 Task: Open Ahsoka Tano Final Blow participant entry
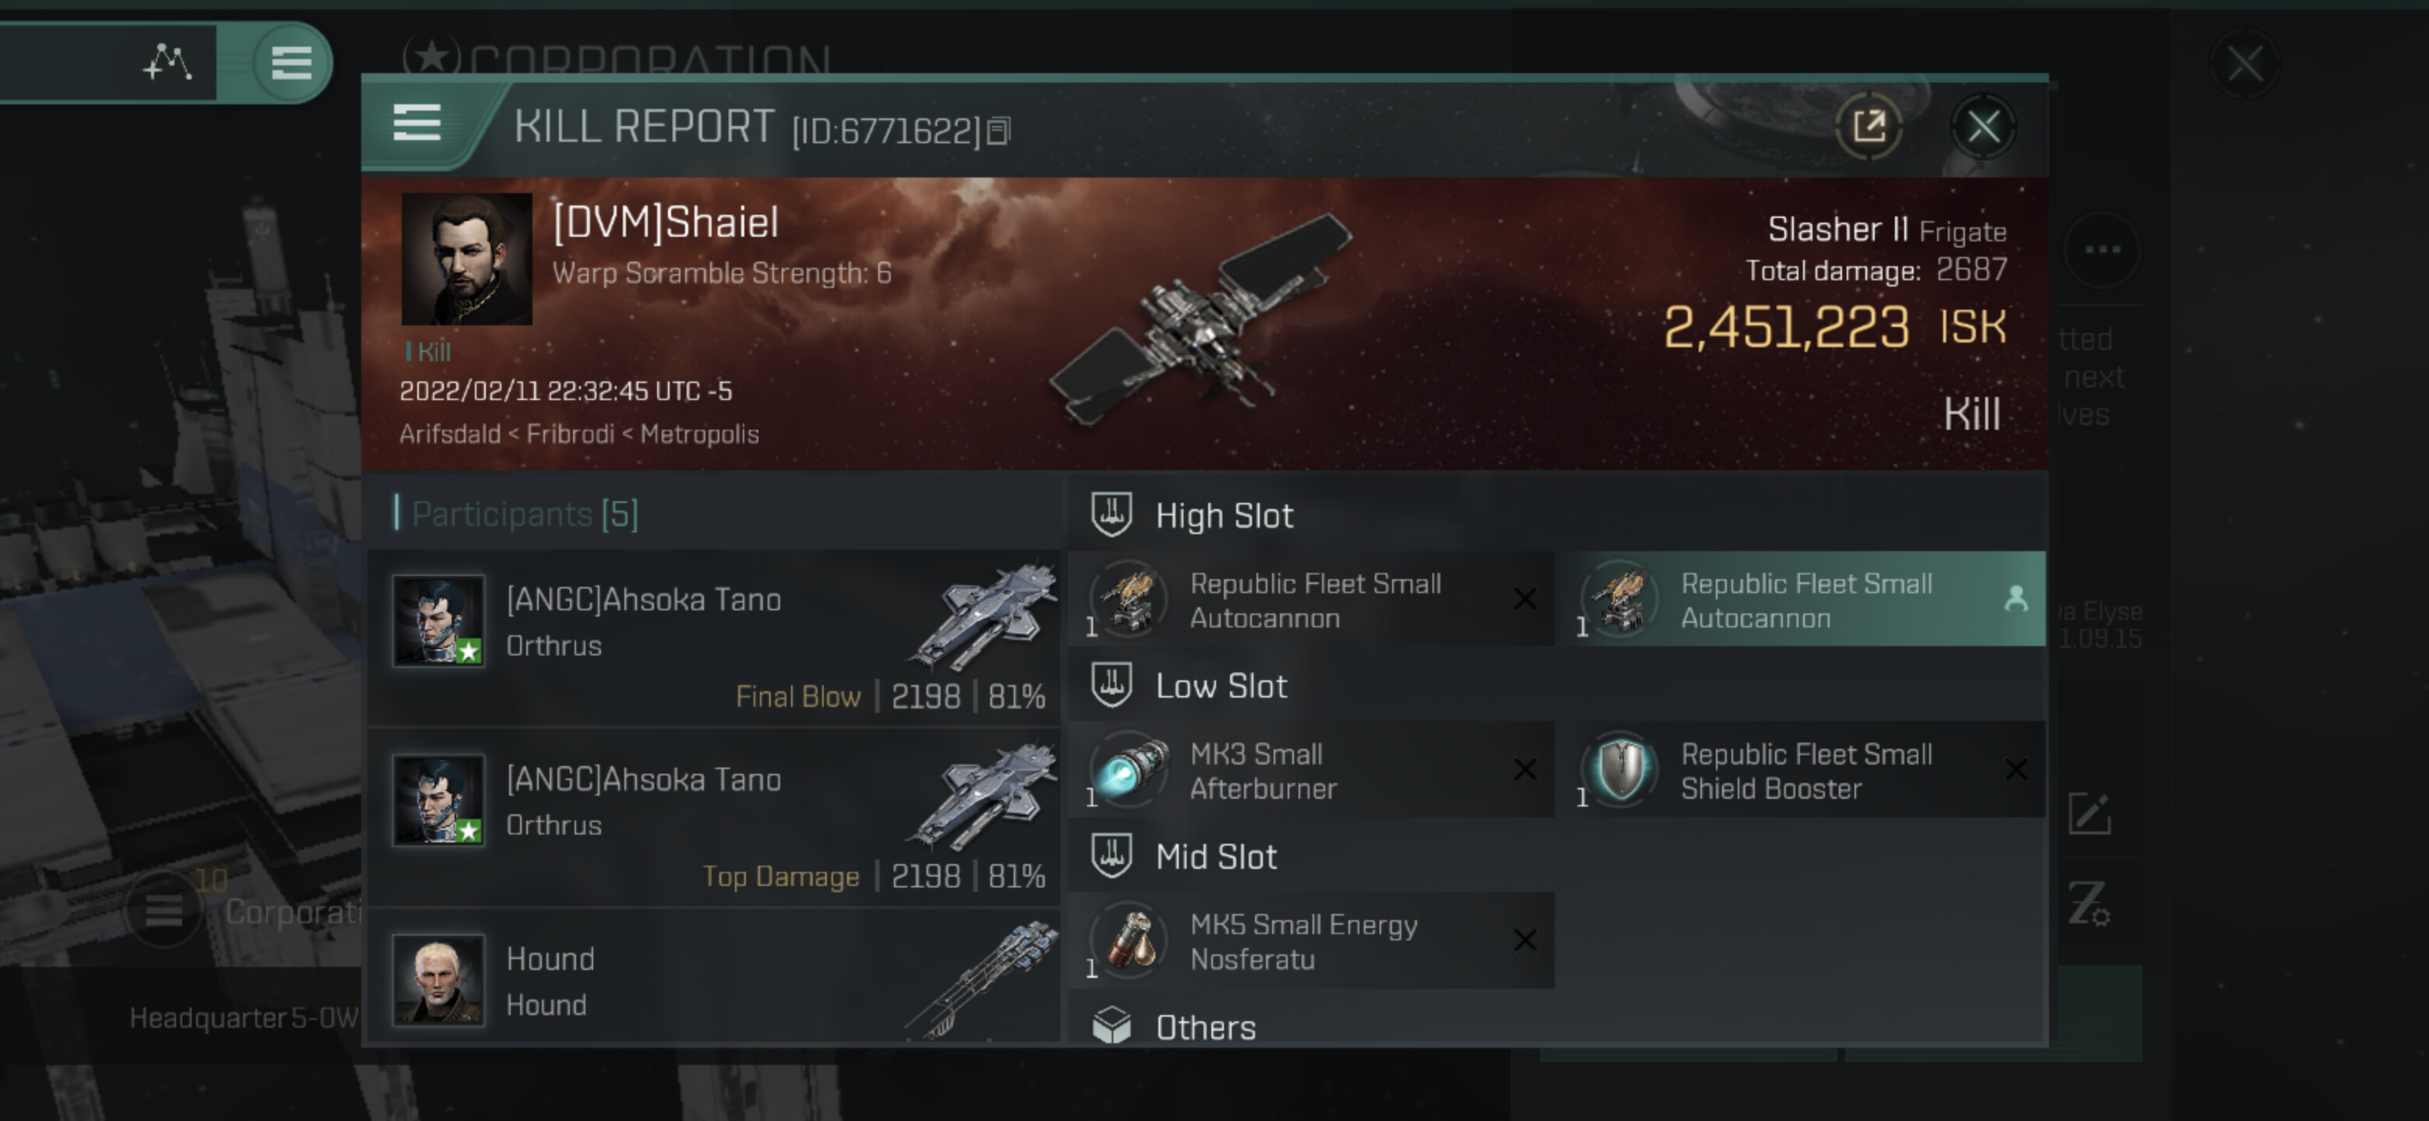(x=713, y=638)
